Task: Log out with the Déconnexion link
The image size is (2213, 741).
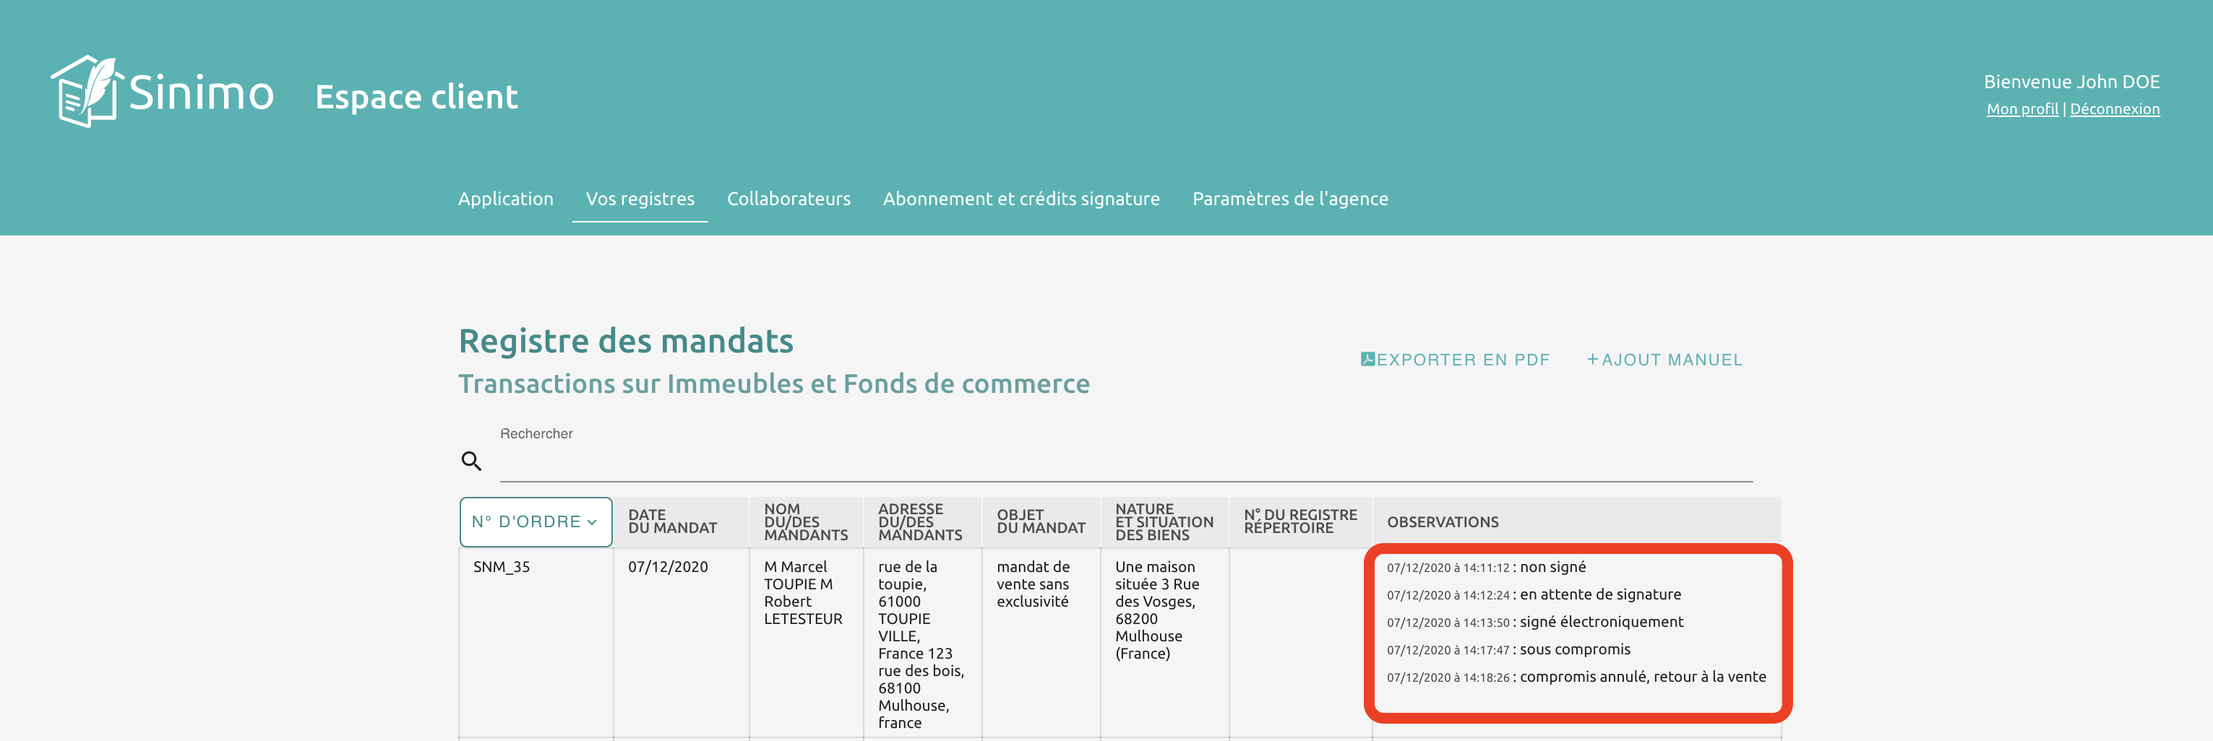Action: coord(2115,109)
